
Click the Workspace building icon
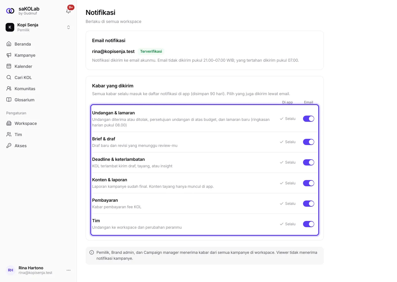(x=9, y=123)
